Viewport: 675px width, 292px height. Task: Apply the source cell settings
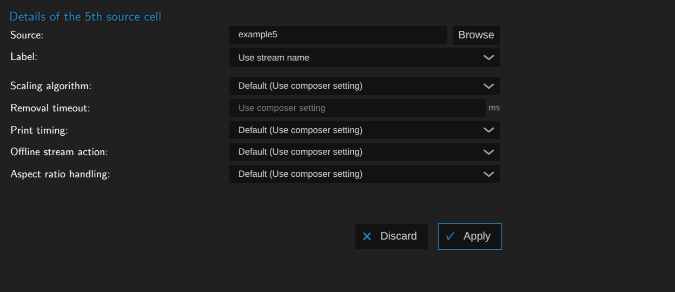click(x=470, y=236)
